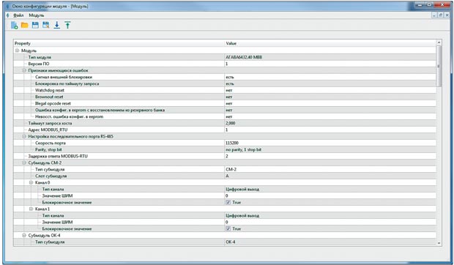
Task: Minimize the inner Модуль document window
Action: pos(434,15)
